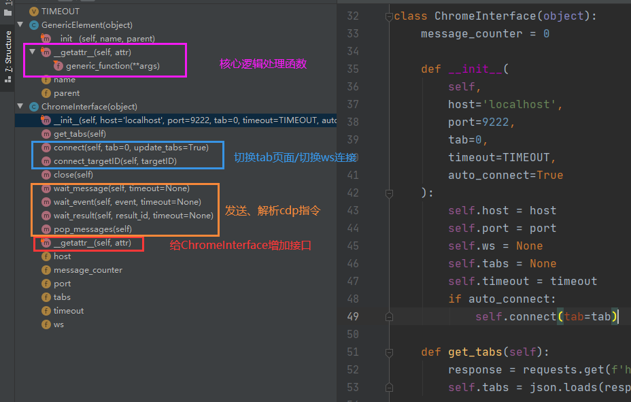This screenshot has height=402, width=631.
Task: Click self.connect(tab=tab) call in editor
Action: click(x=546, y=317)
